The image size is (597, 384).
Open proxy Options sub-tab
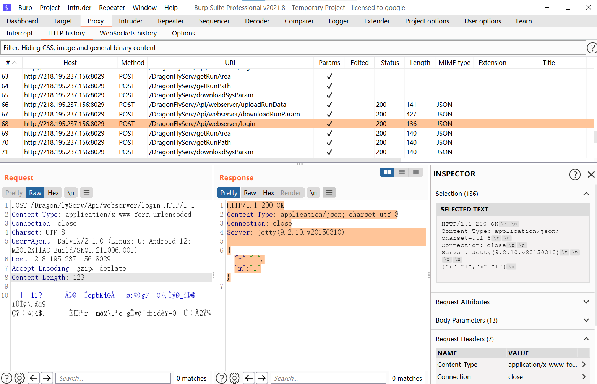(183, 33)
